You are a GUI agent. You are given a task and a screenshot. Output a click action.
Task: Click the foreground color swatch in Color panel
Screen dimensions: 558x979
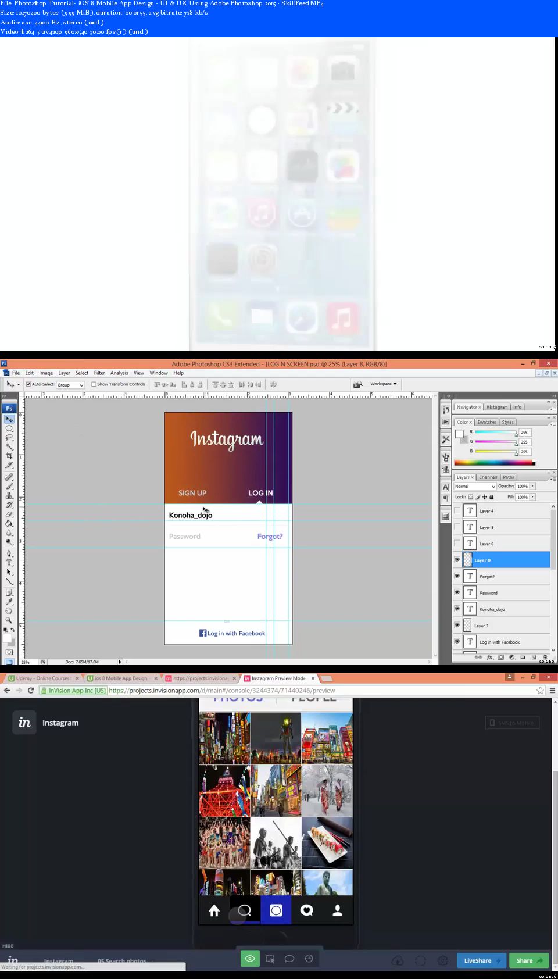(x=459, y=434)
